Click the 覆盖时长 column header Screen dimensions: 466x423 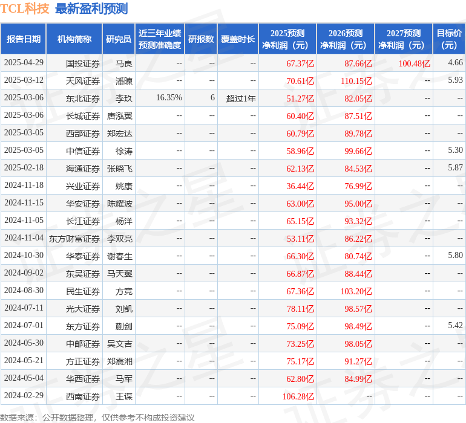(x=238, y=39)
